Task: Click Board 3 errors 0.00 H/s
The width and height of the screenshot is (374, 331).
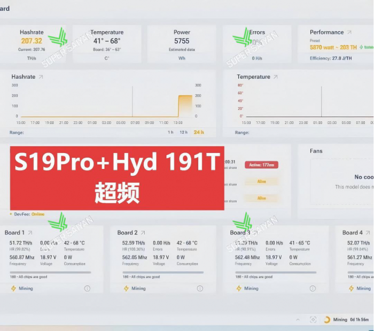Action: (x=274, y=243)
